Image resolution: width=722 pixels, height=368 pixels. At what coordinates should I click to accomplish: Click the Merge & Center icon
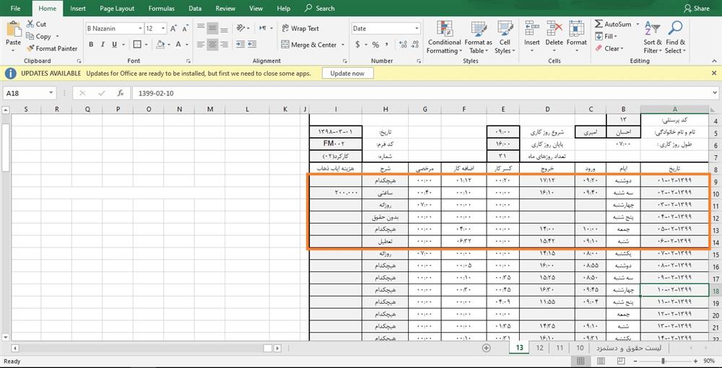click(283, 45)
